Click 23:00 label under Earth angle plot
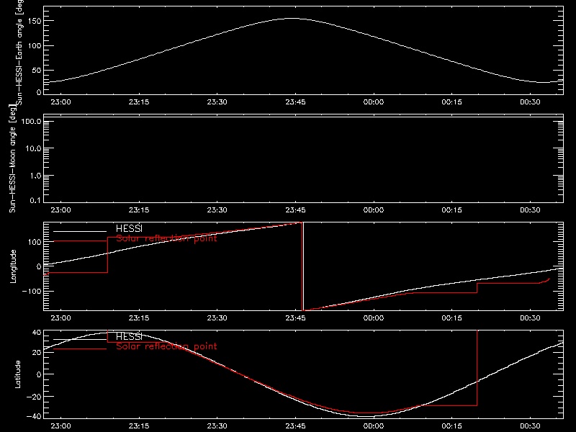This screenshot has width=576, height=432. pyautogui.click(x=60, y=102)
